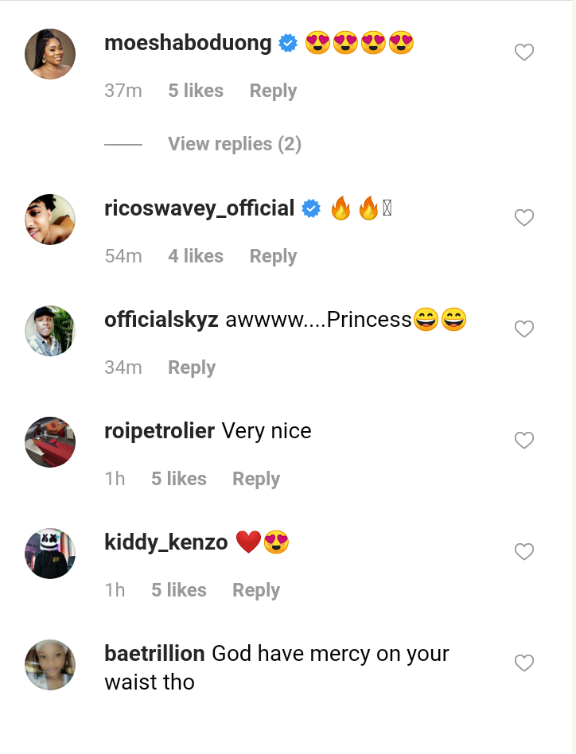Reply to moeshaboduong's comment
Screen dimensions: 576x754
click(273, 91)
